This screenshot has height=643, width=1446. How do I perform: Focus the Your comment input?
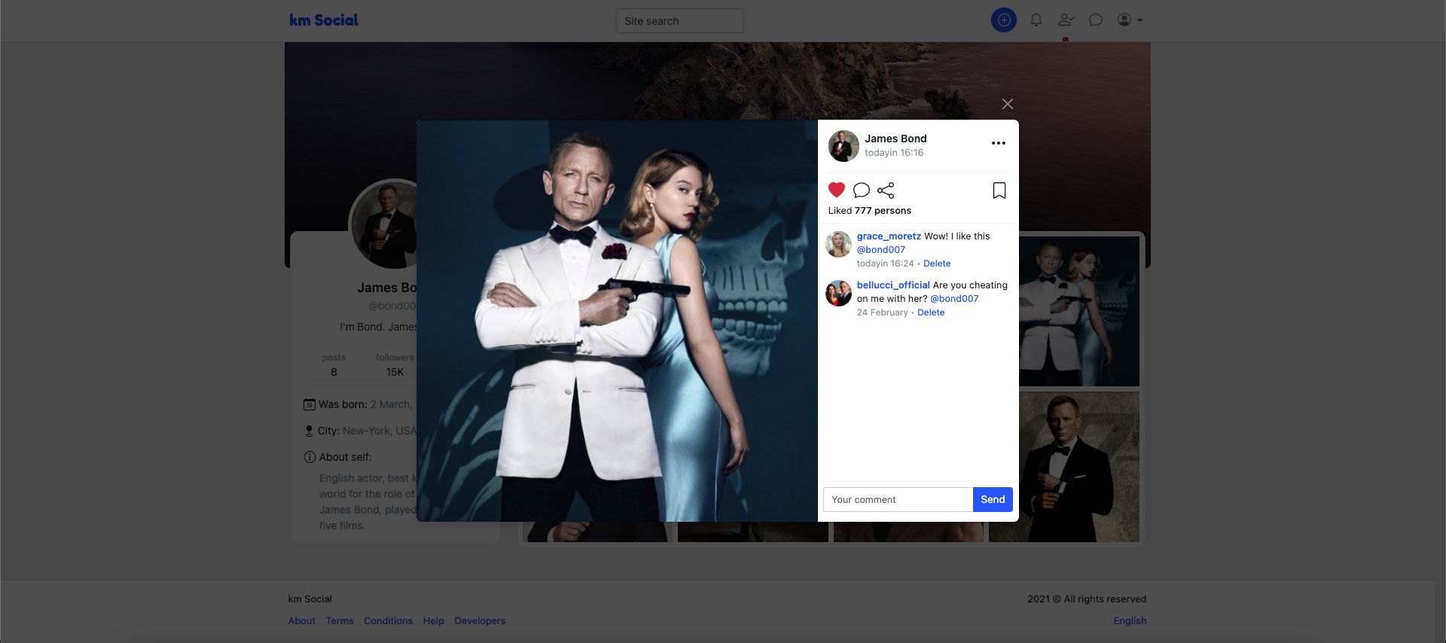coord(898,500)
